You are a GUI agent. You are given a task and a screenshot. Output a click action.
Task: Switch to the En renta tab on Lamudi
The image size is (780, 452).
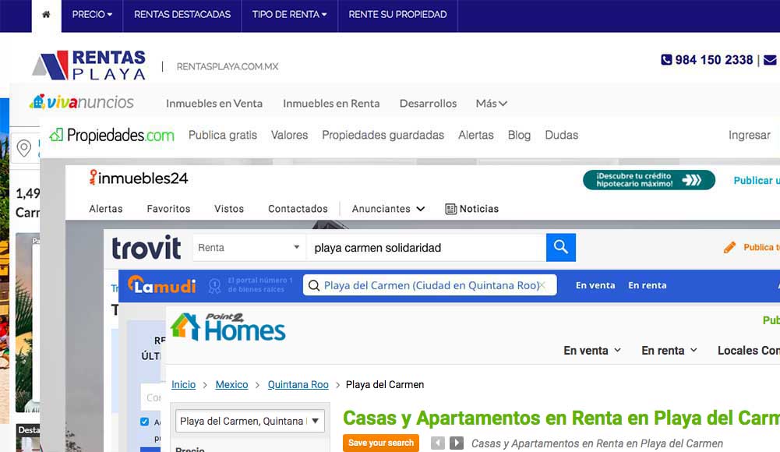(x=648, y=285)
